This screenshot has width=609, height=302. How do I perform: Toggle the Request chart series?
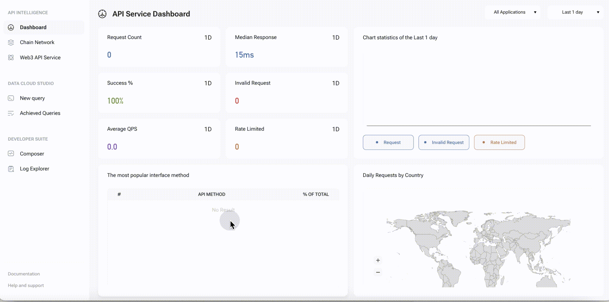[x=388, y=142]
